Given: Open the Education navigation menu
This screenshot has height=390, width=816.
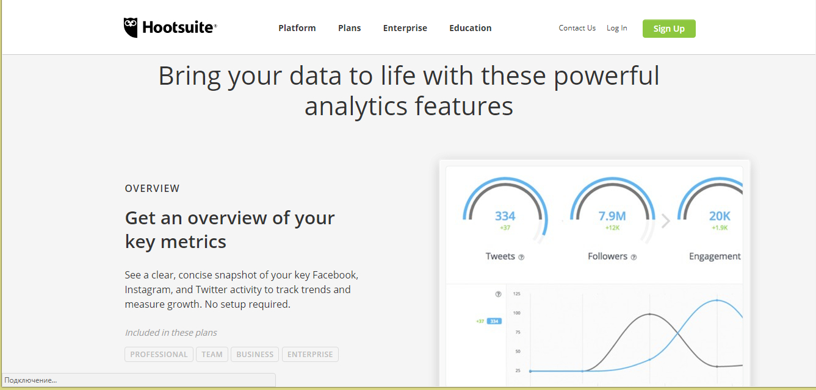Looking at the screenshot, I should point(470,28).
